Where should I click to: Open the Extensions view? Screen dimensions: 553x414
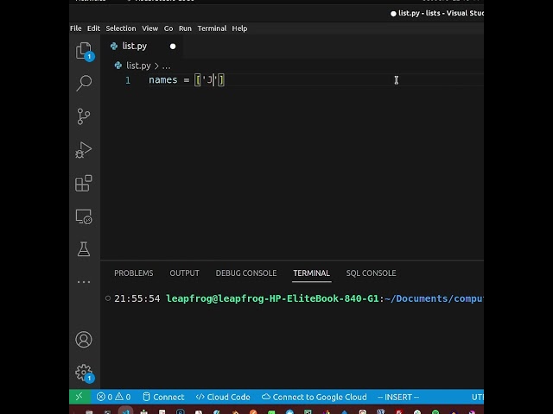84,183
